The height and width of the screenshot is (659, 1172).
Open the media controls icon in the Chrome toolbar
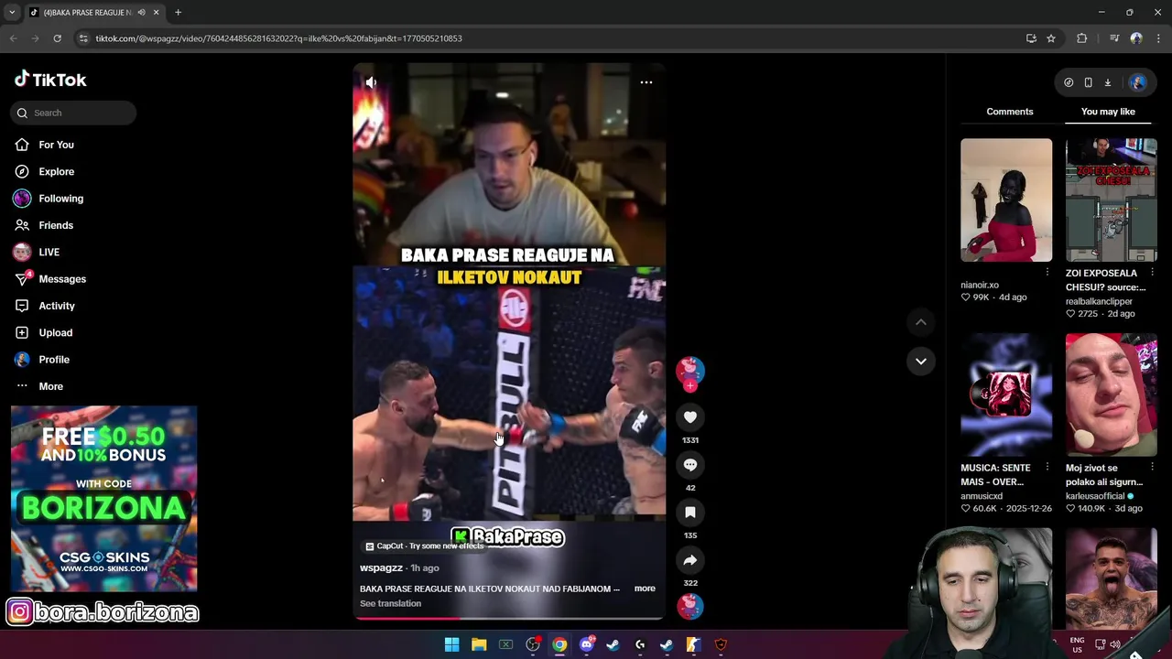click(1113, 38)
